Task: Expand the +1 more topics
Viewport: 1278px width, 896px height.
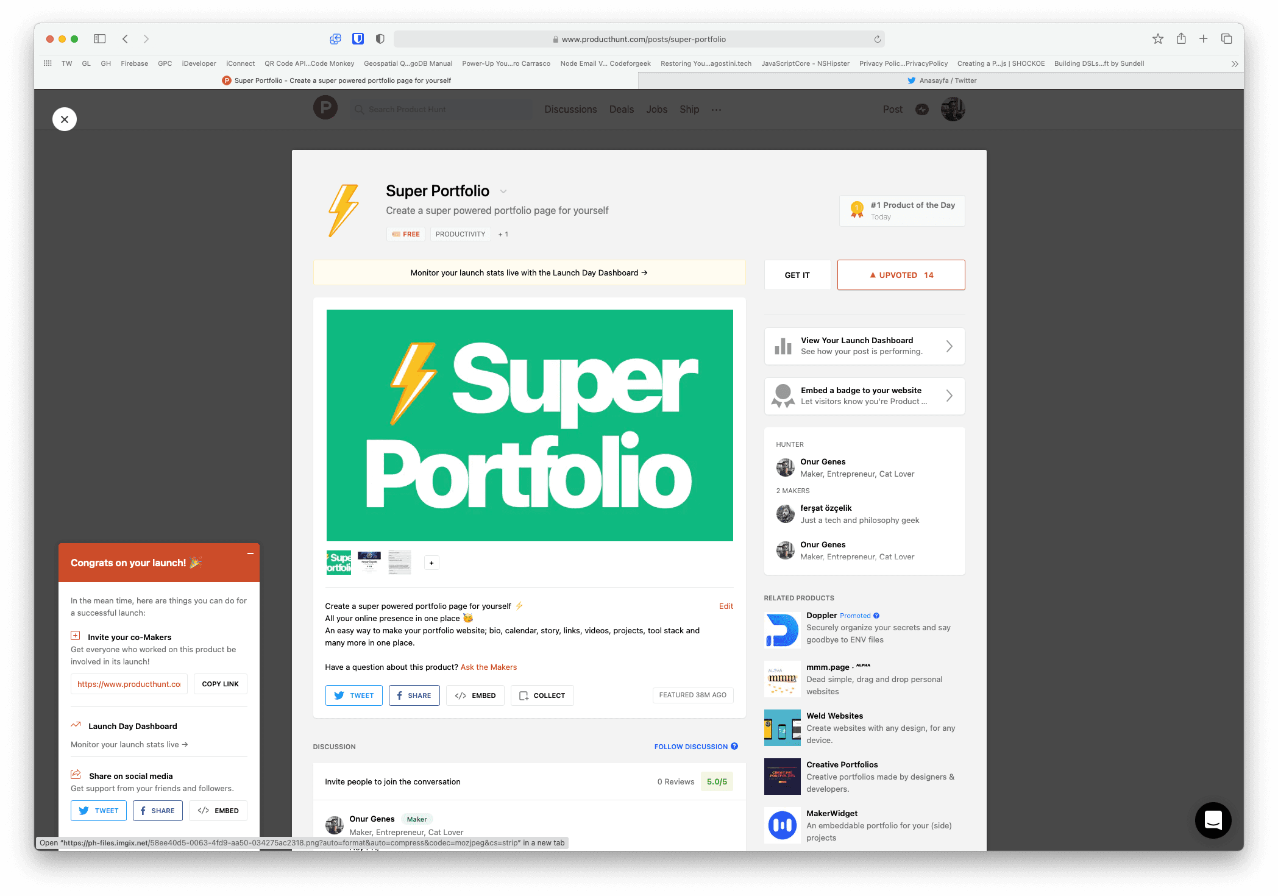Action: click(503, 234)
